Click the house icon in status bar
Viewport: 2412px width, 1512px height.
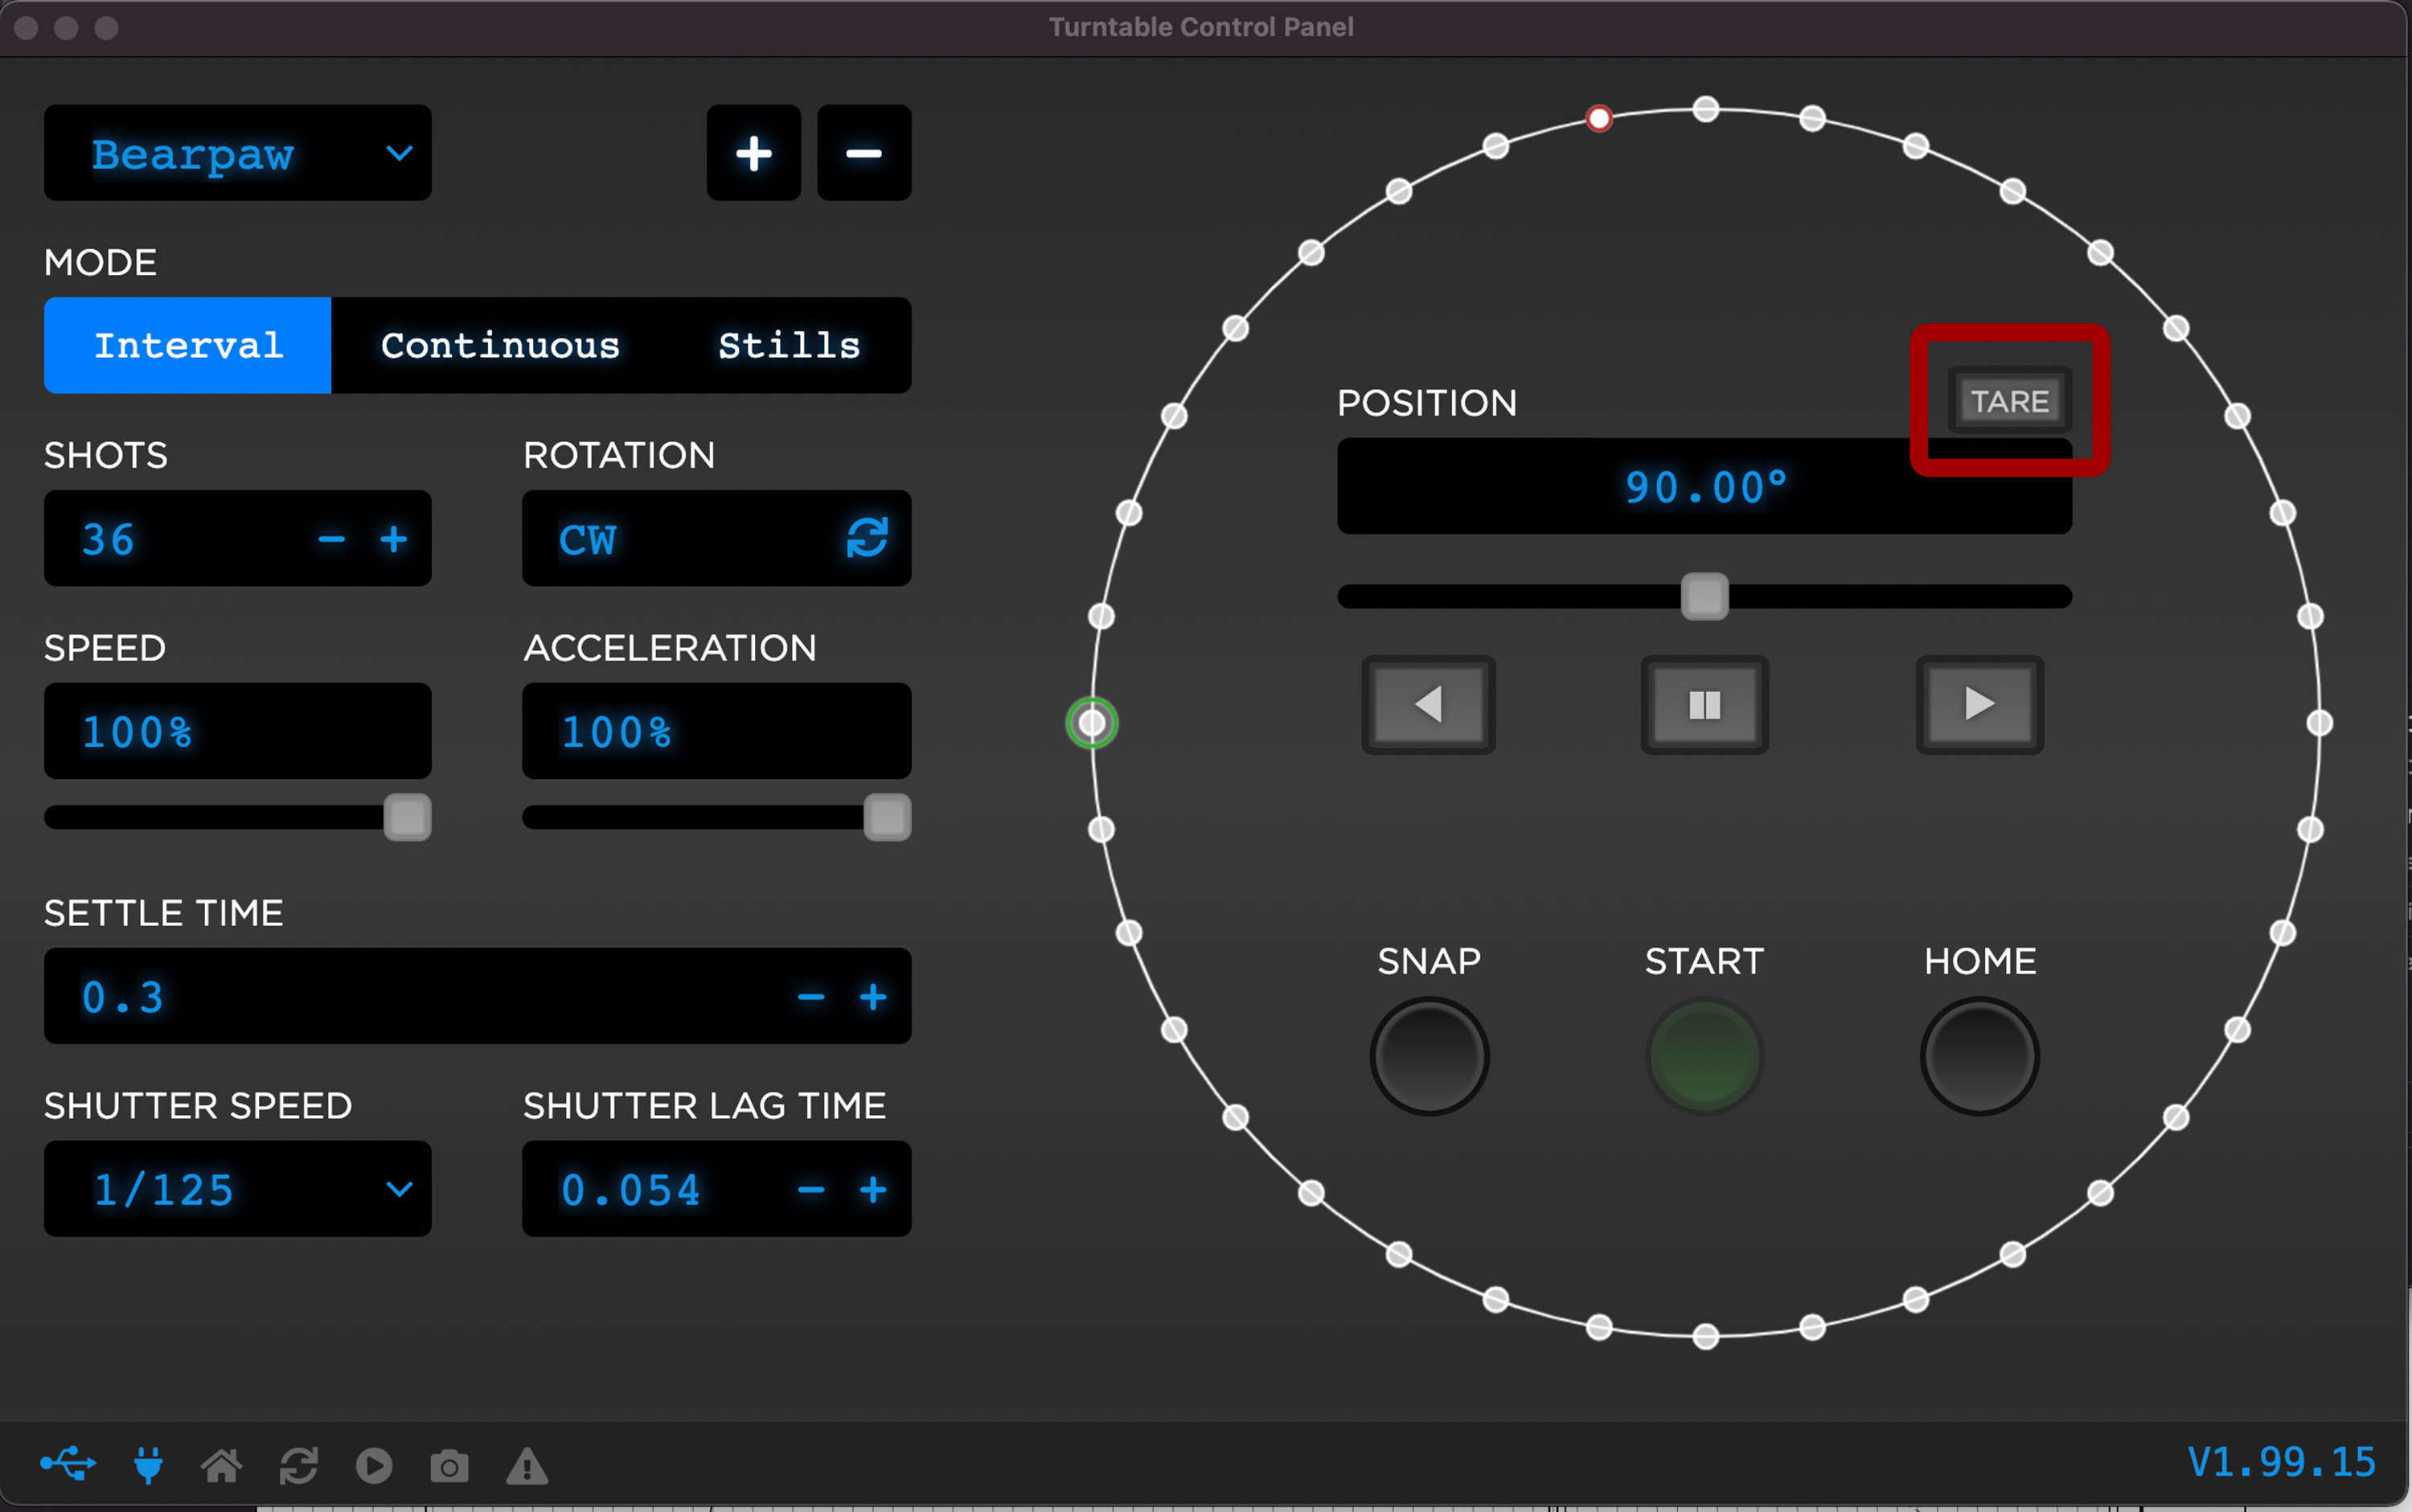point(221,1465)
